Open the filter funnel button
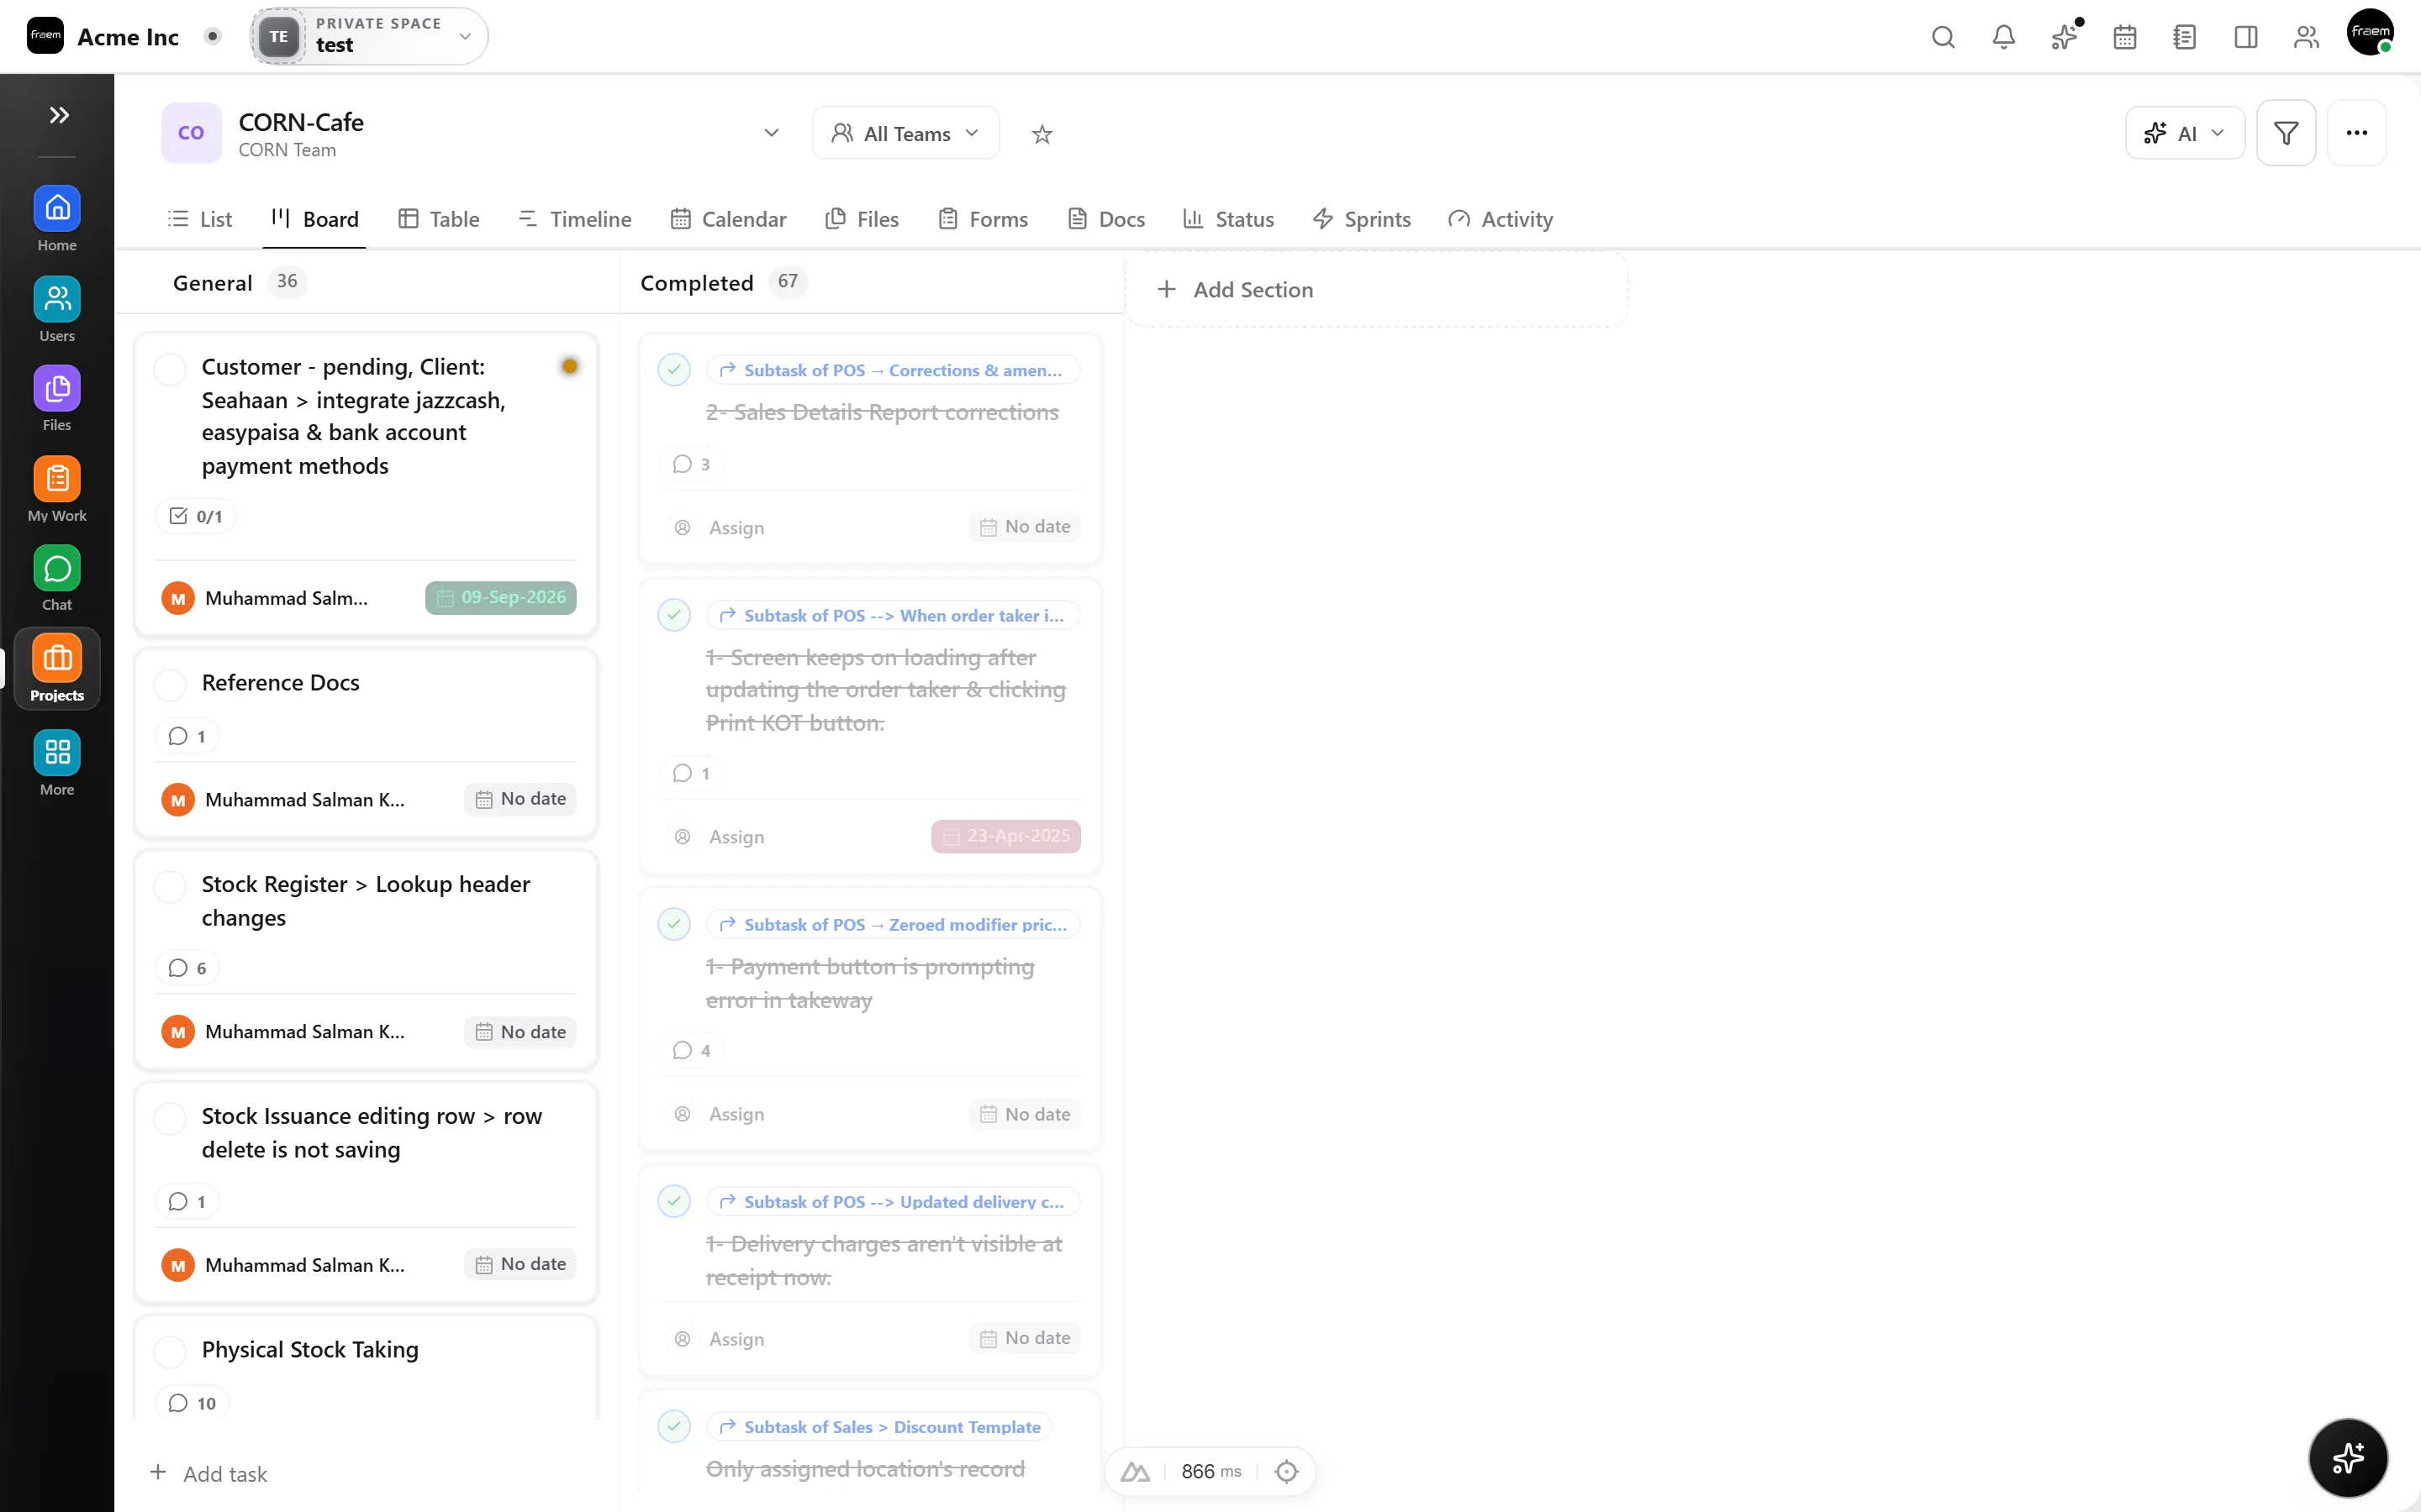This screenshot has width=2421, height=1512. 2286,133
